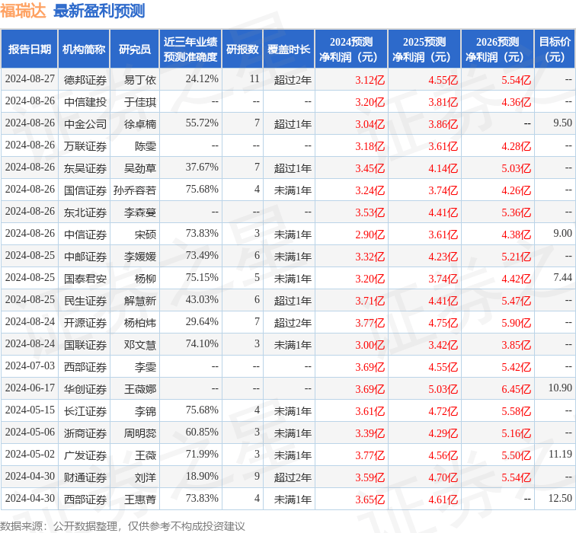Click the 7.44 target price value
The height and width of the screenshot is (533, 576).
pos(562,277)
